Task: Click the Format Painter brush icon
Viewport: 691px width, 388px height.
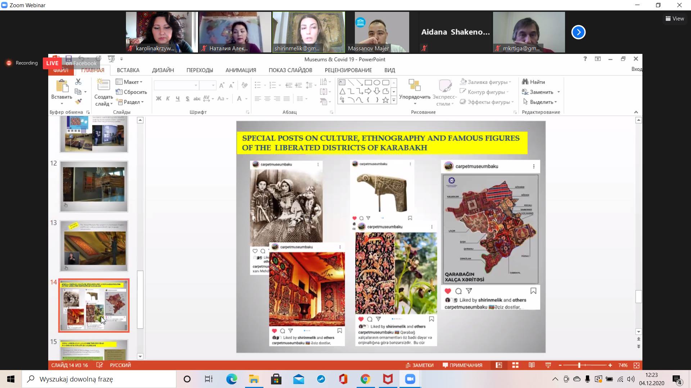Action: 78,102
